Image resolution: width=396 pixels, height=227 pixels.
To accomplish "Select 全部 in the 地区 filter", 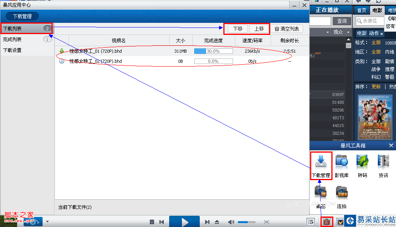I will pyautogui.click(x=376, y=52).
